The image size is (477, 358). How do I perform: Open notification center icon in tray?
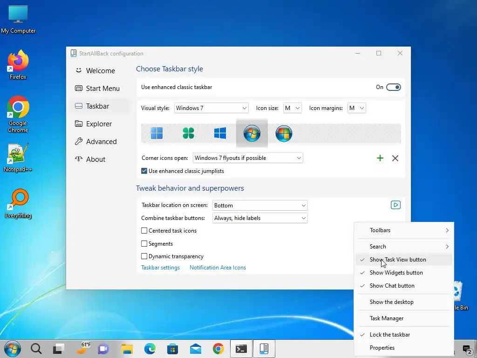point(467,349)
